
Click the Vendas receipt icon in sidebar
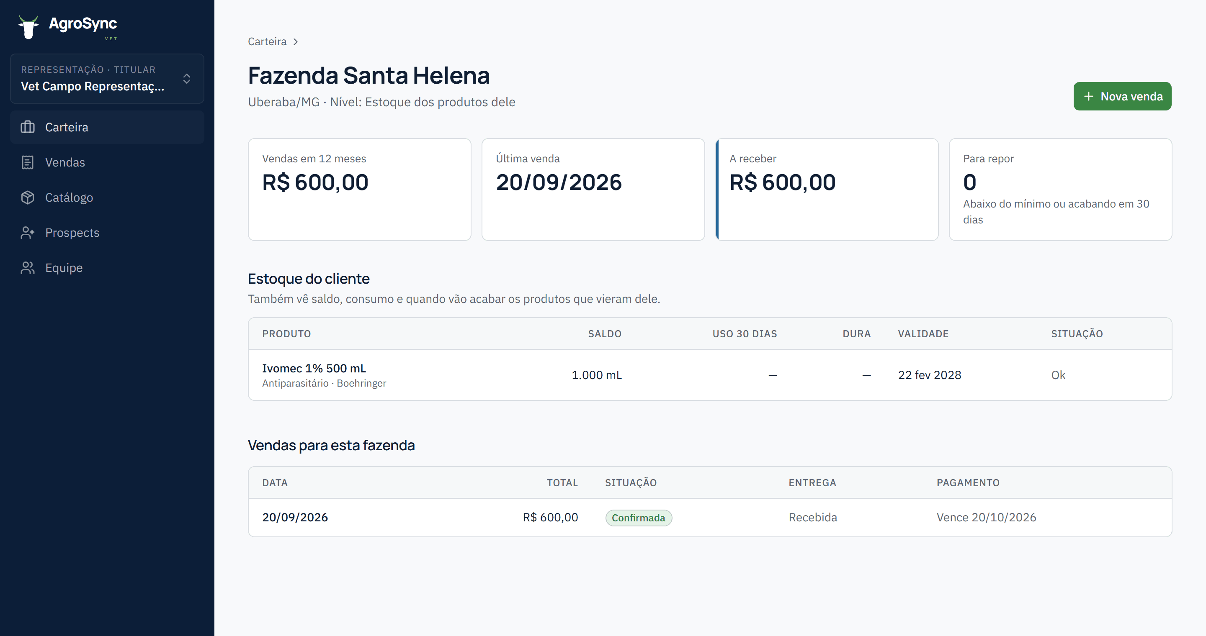tap(28, 162)
